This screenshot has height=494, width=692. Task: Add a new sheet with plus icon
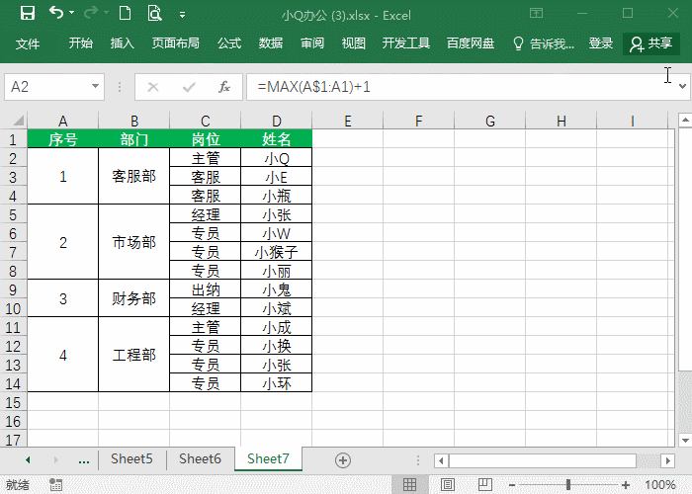(343, 460)
